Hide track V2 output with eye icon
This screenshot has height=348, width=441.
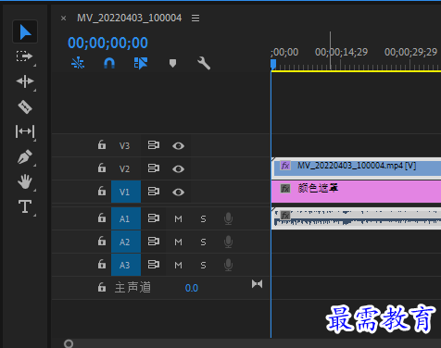click(x=178, y=168)
